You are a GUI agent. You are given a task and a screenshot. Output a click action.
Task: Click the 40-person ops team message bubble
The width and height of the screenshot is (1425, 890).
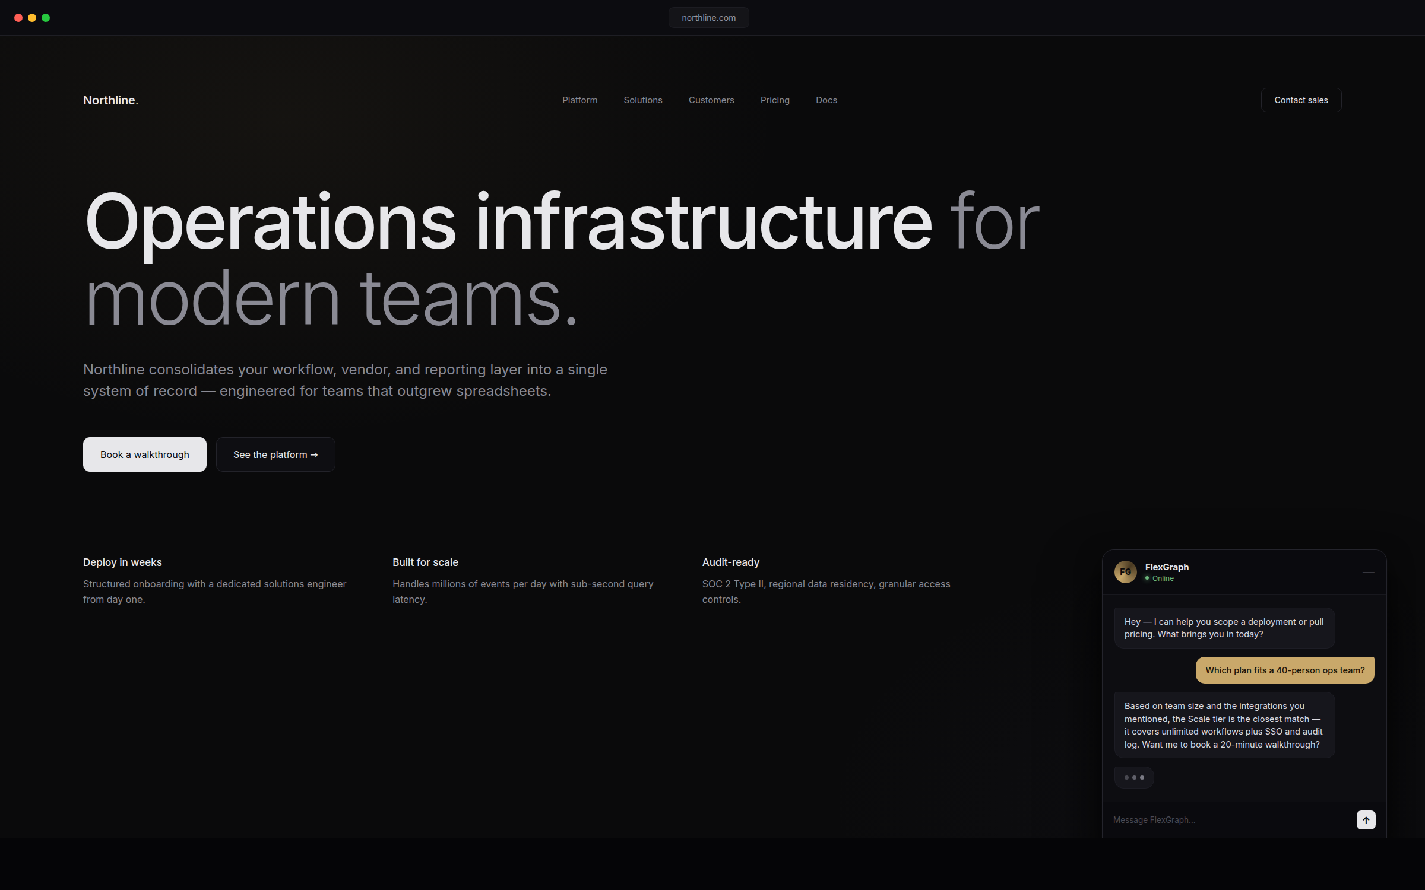[1284, 670]
